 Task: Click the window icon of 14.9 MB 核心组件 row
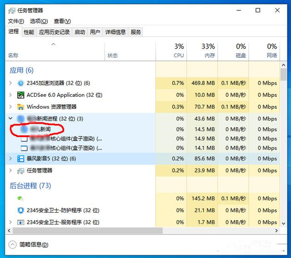(x=24, y=139)
